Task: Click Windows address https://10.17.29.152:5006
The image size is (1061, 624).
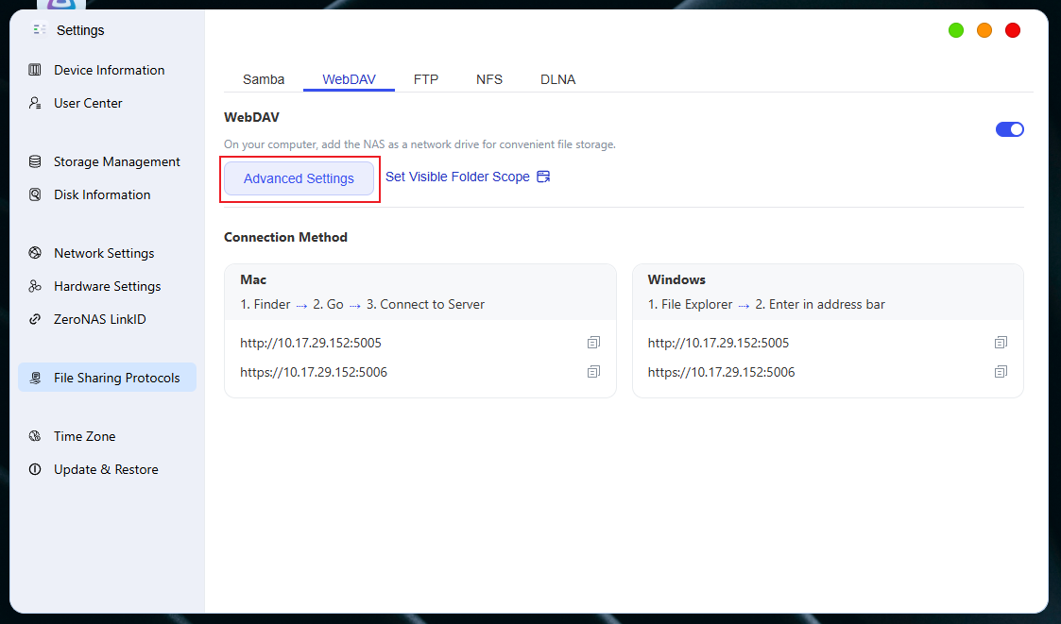Action: pos(721,372)
